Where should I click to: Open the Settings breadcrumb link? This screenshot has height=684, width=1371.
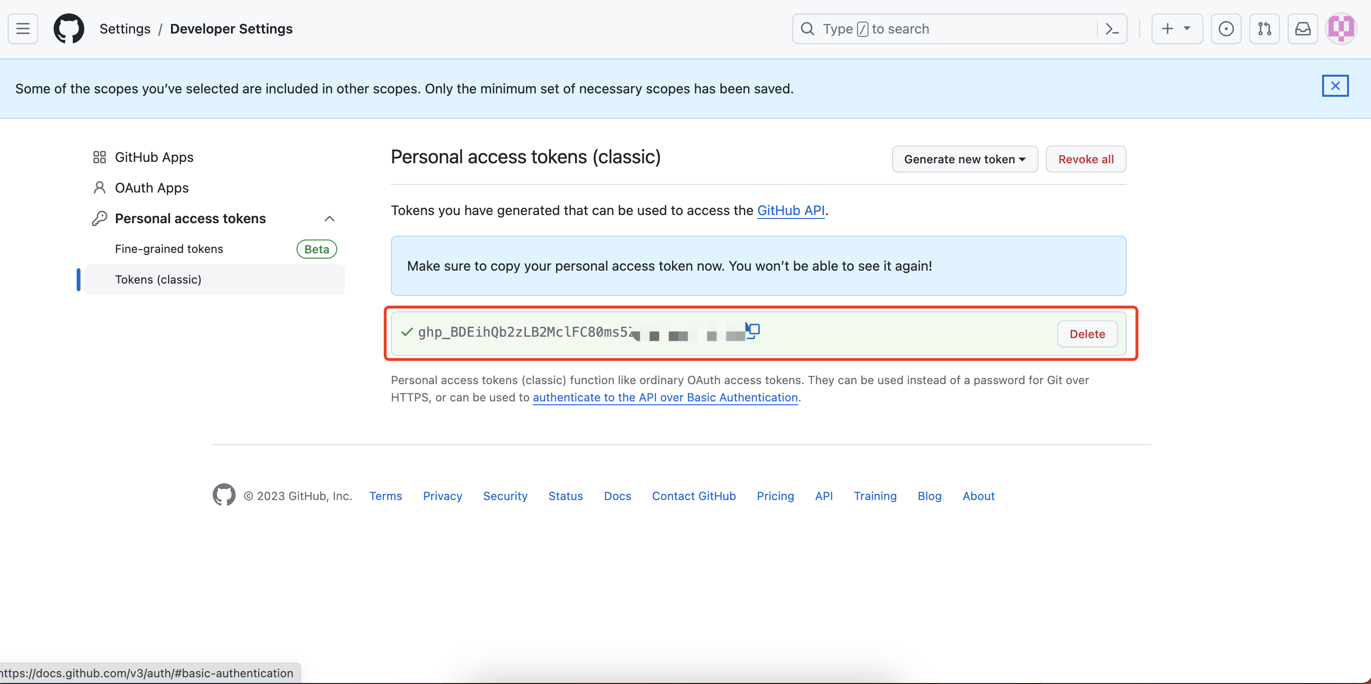tap(125, 29)
